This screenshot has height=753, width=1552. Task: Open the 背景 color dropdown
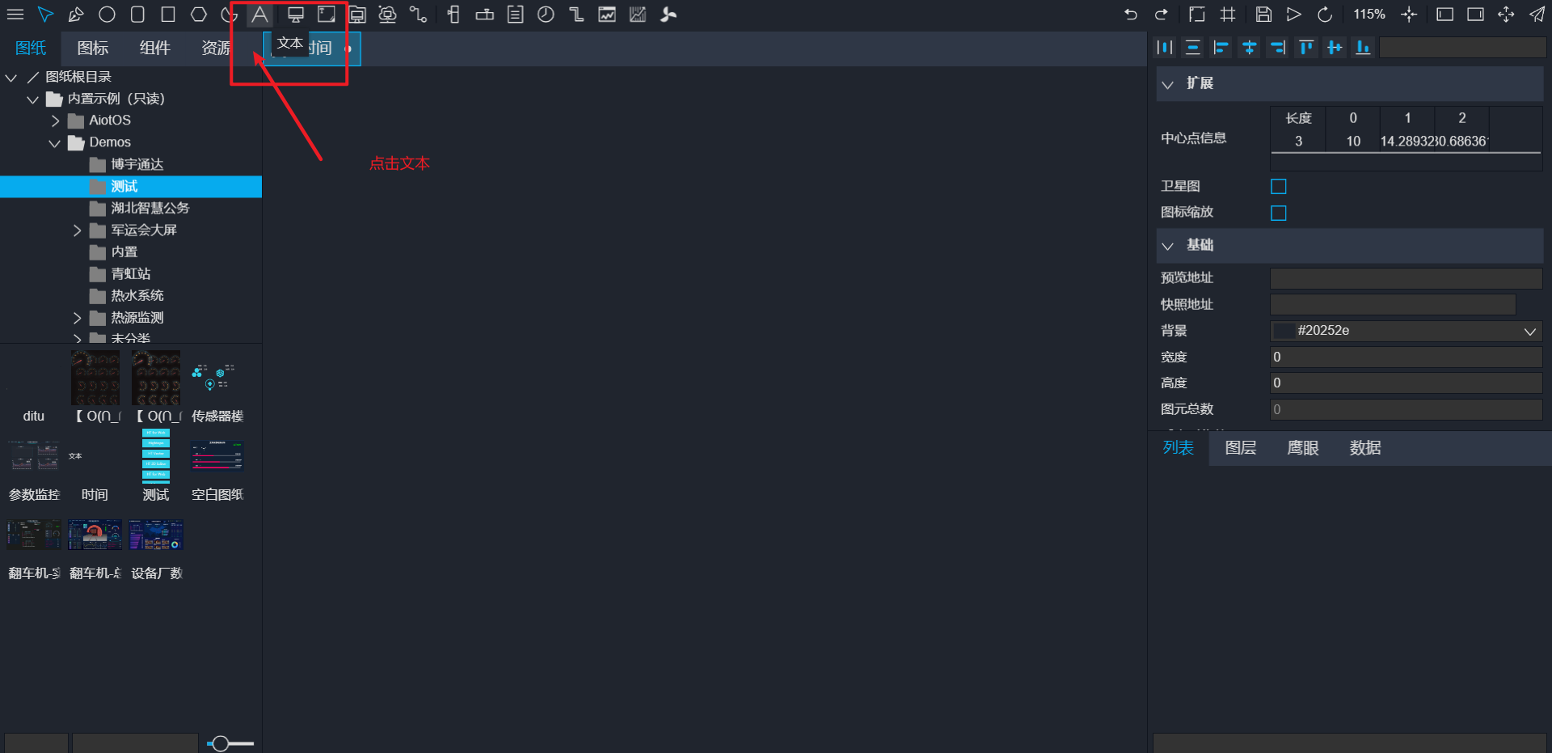[1529, 331]
